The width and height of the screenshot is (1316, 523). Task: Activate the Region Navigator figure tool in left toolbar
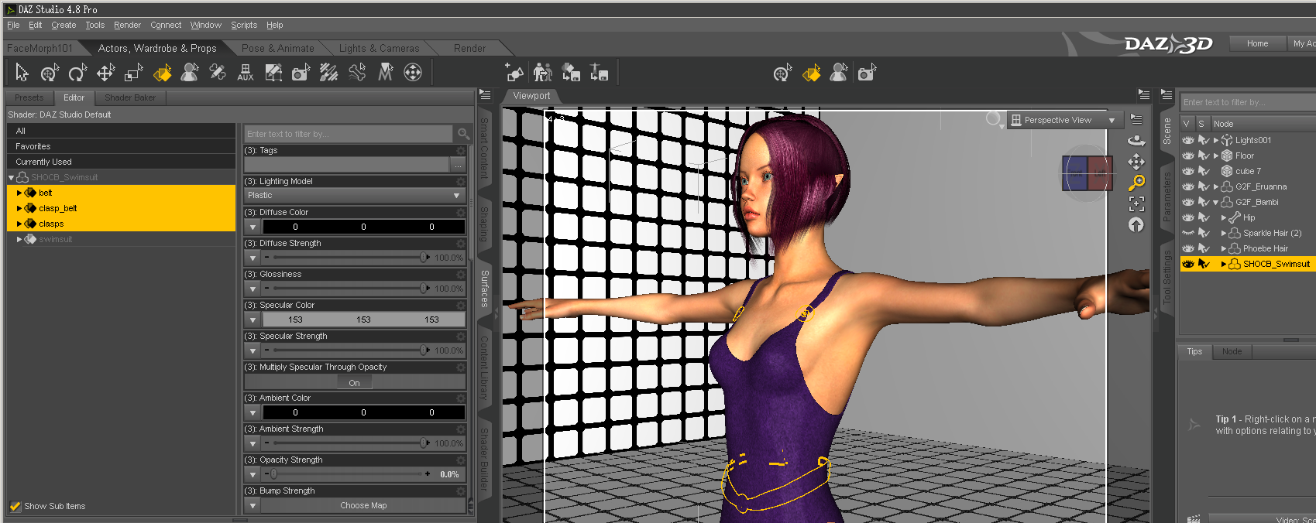point(190,73)
